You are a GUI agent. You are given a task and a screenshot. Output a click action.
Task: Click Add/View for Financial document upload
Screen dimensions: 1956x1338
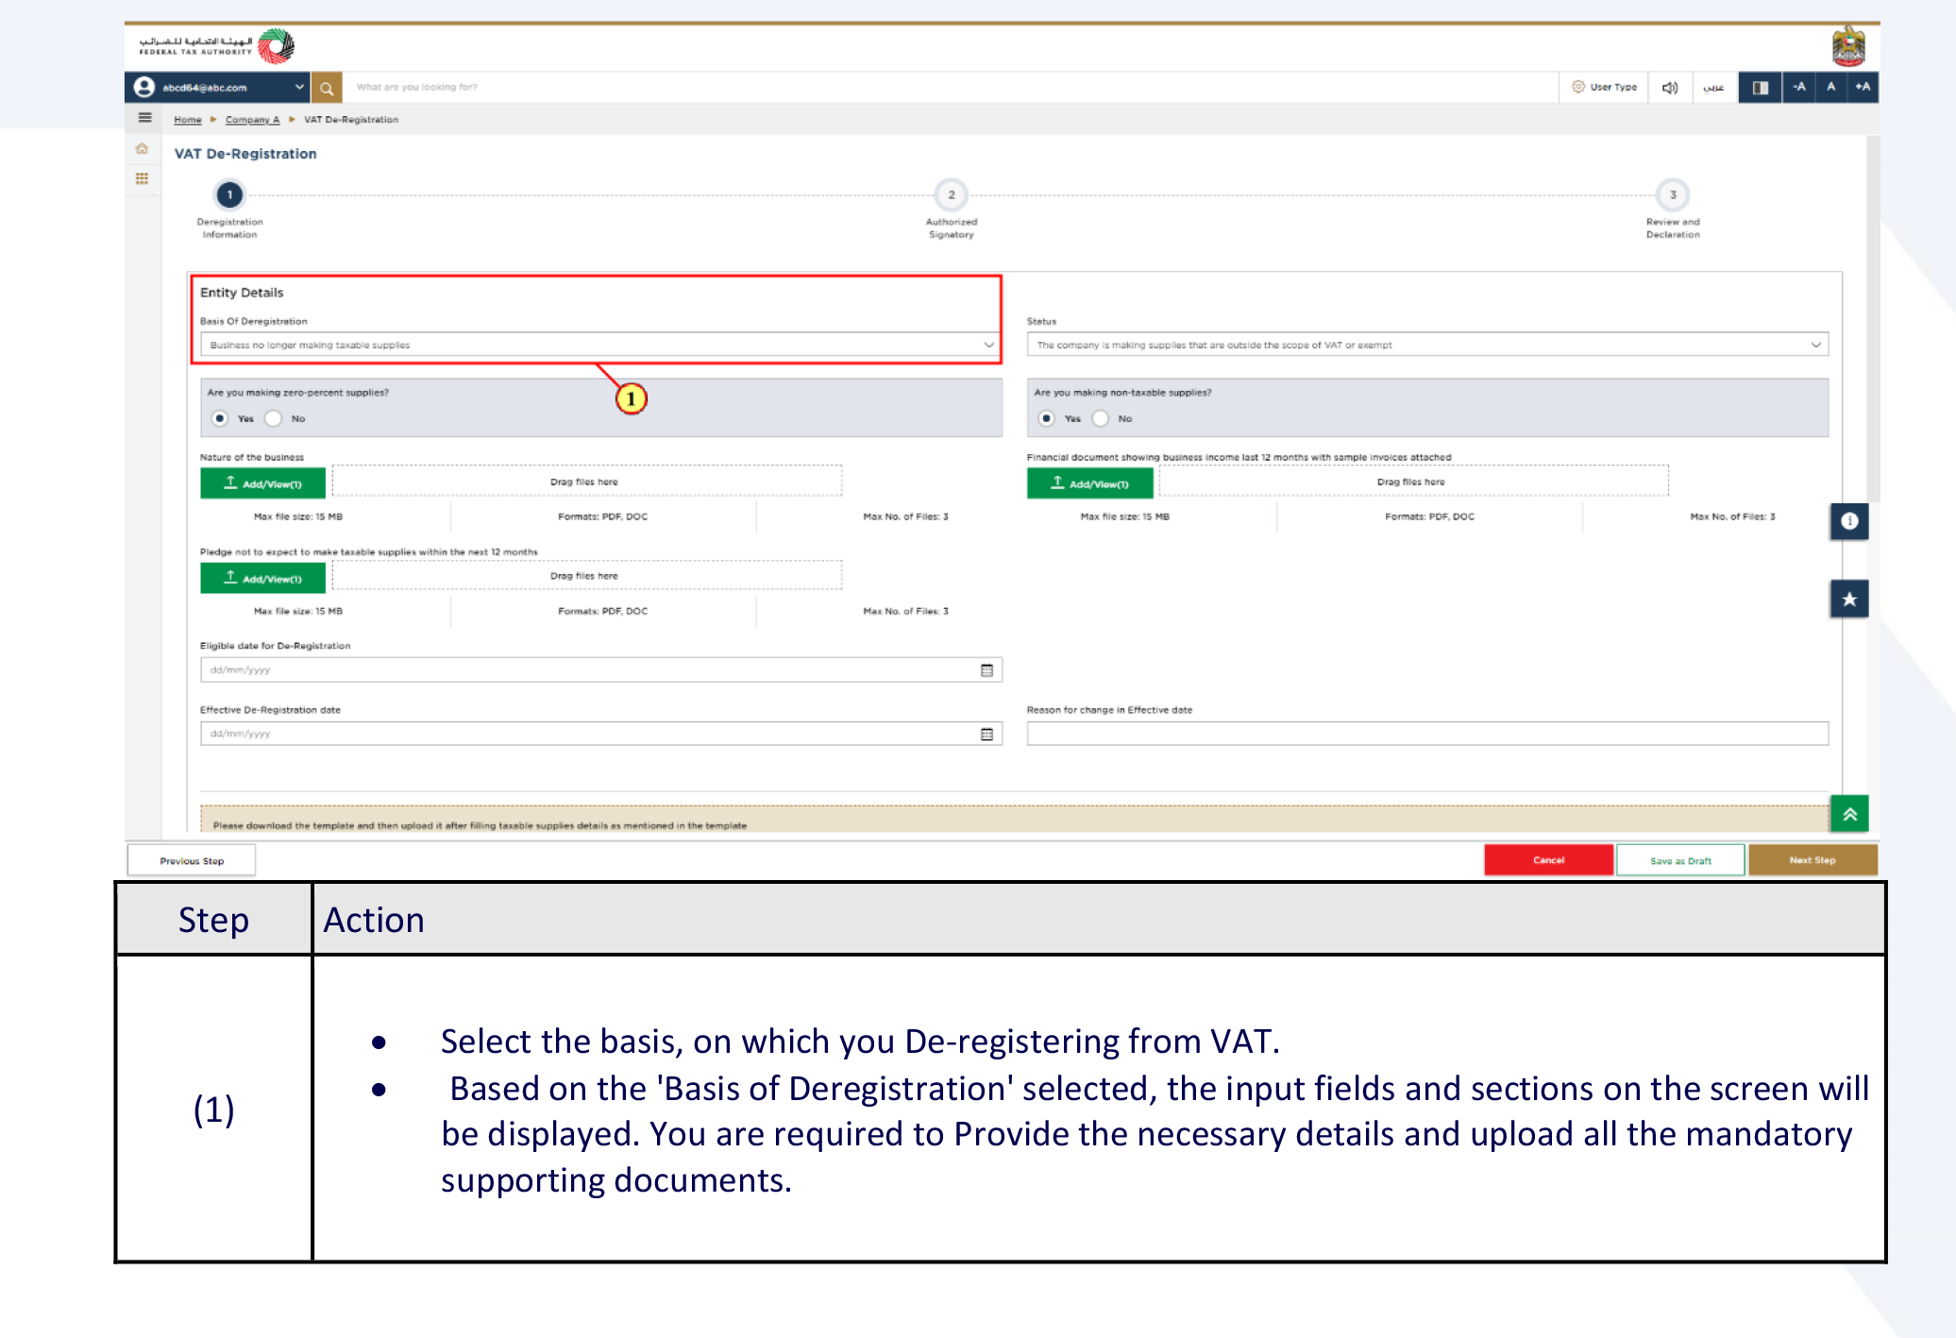point(1089,483)
